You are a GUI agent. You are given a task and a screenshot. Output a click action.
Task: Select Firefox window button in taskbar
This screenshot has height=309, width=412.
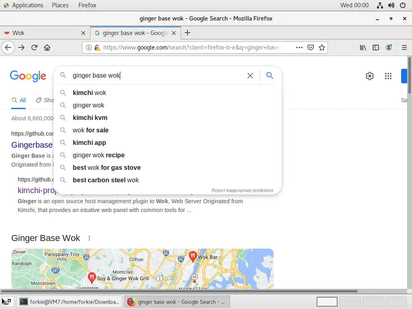coord(177,302)
